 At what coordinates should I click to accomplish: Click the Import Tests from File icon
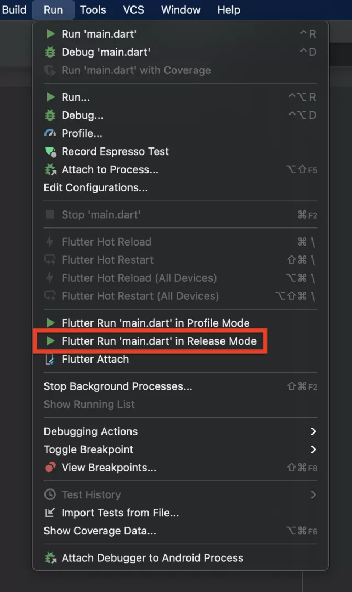[50, 513]
